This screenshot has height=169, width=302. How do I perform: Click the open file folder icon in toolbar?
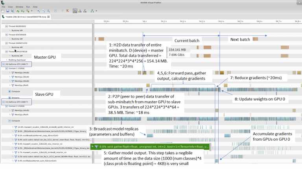(x=3, y=11)
